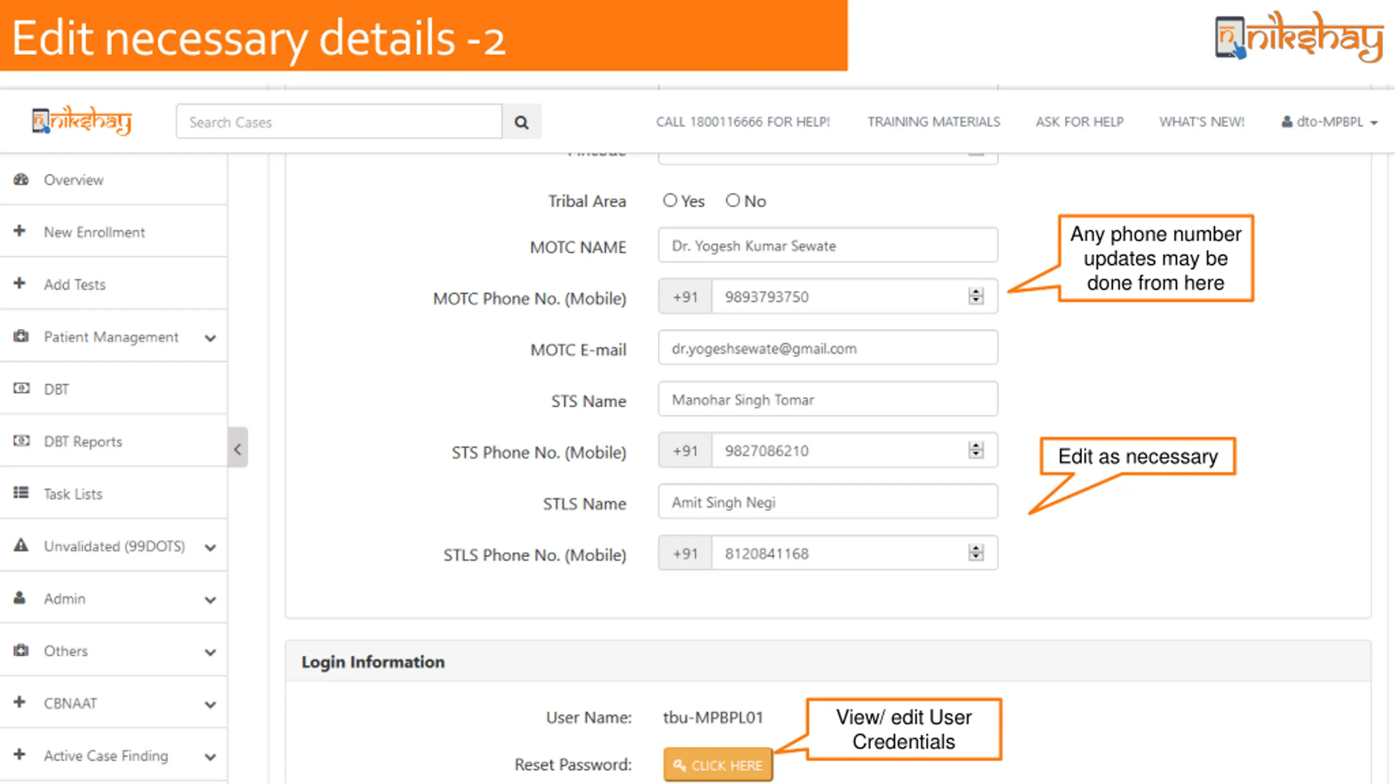The width and height of the screenshot is (1395, 784).
Task: Click the STLS phone number stepper
Action: 976,553
